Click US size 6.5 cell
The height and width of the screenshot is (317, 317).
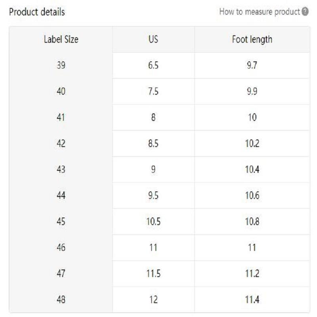(153, 65)
